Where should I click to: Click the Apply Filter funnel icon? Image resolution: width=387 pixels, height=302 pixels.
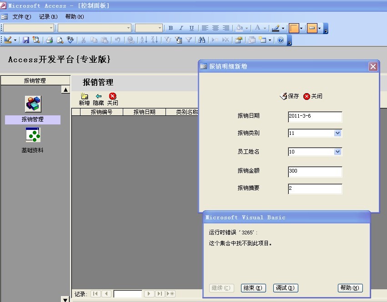189,40
